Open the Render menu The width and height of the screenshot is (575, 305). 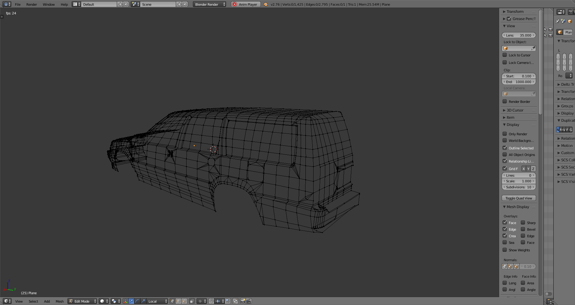(x=31, y=4)
